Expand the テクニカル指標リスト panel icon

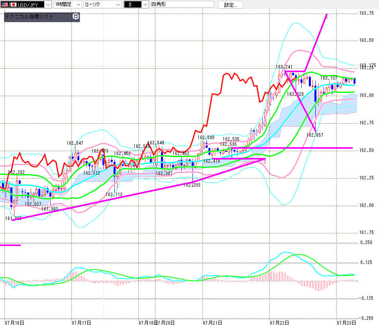76,16
